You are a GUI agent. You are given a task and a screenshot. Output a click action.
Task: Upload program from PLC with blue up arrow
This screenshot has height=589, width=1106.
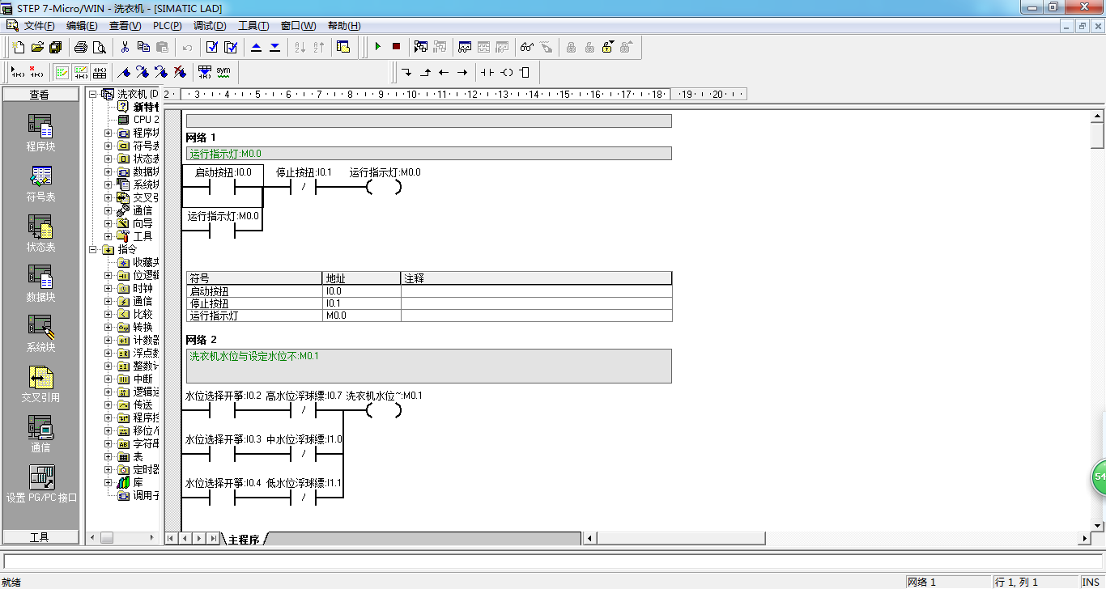tap(257, 47)
